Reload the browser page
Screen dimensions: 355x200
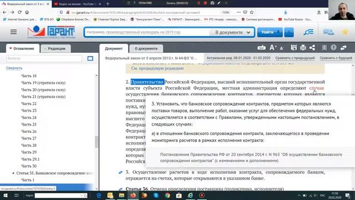pos(20,12)
